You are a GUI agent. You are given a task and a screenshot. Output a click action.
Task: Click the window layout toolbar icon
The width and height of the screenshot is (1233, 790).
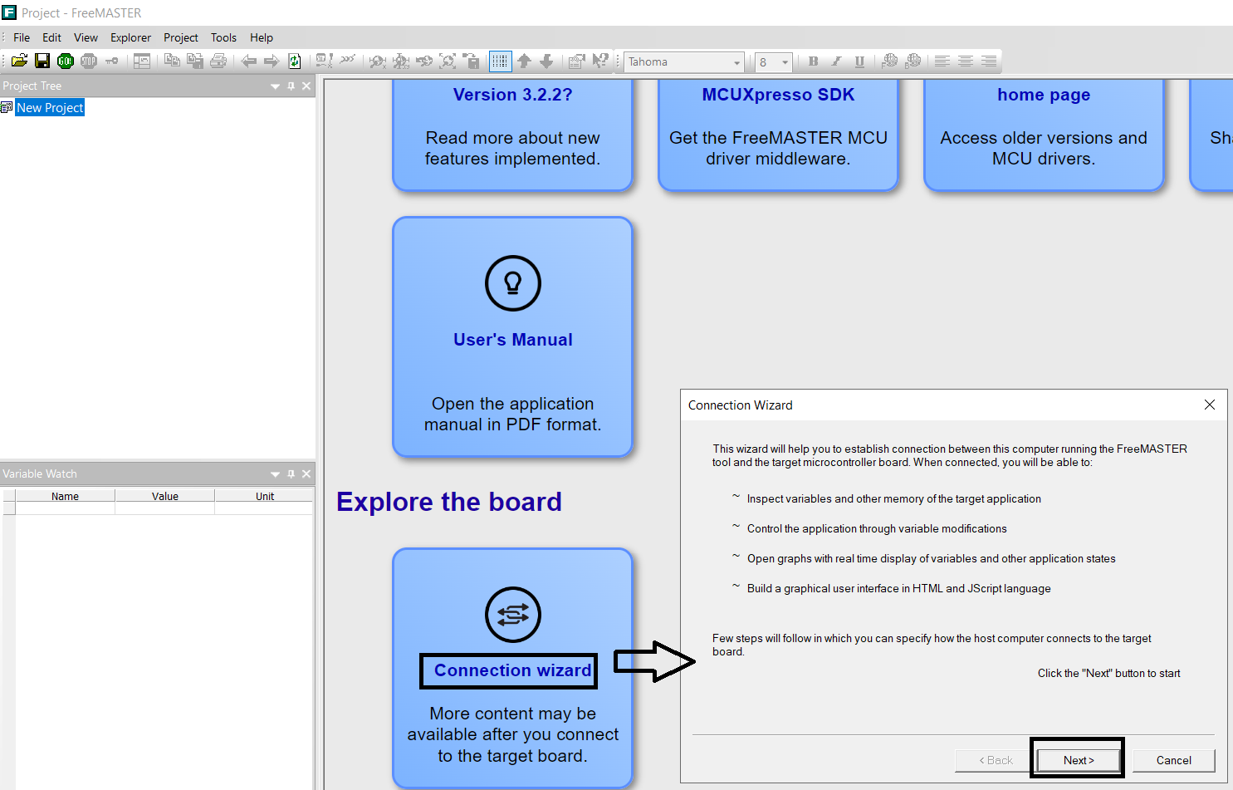click(x=142, y=61)
